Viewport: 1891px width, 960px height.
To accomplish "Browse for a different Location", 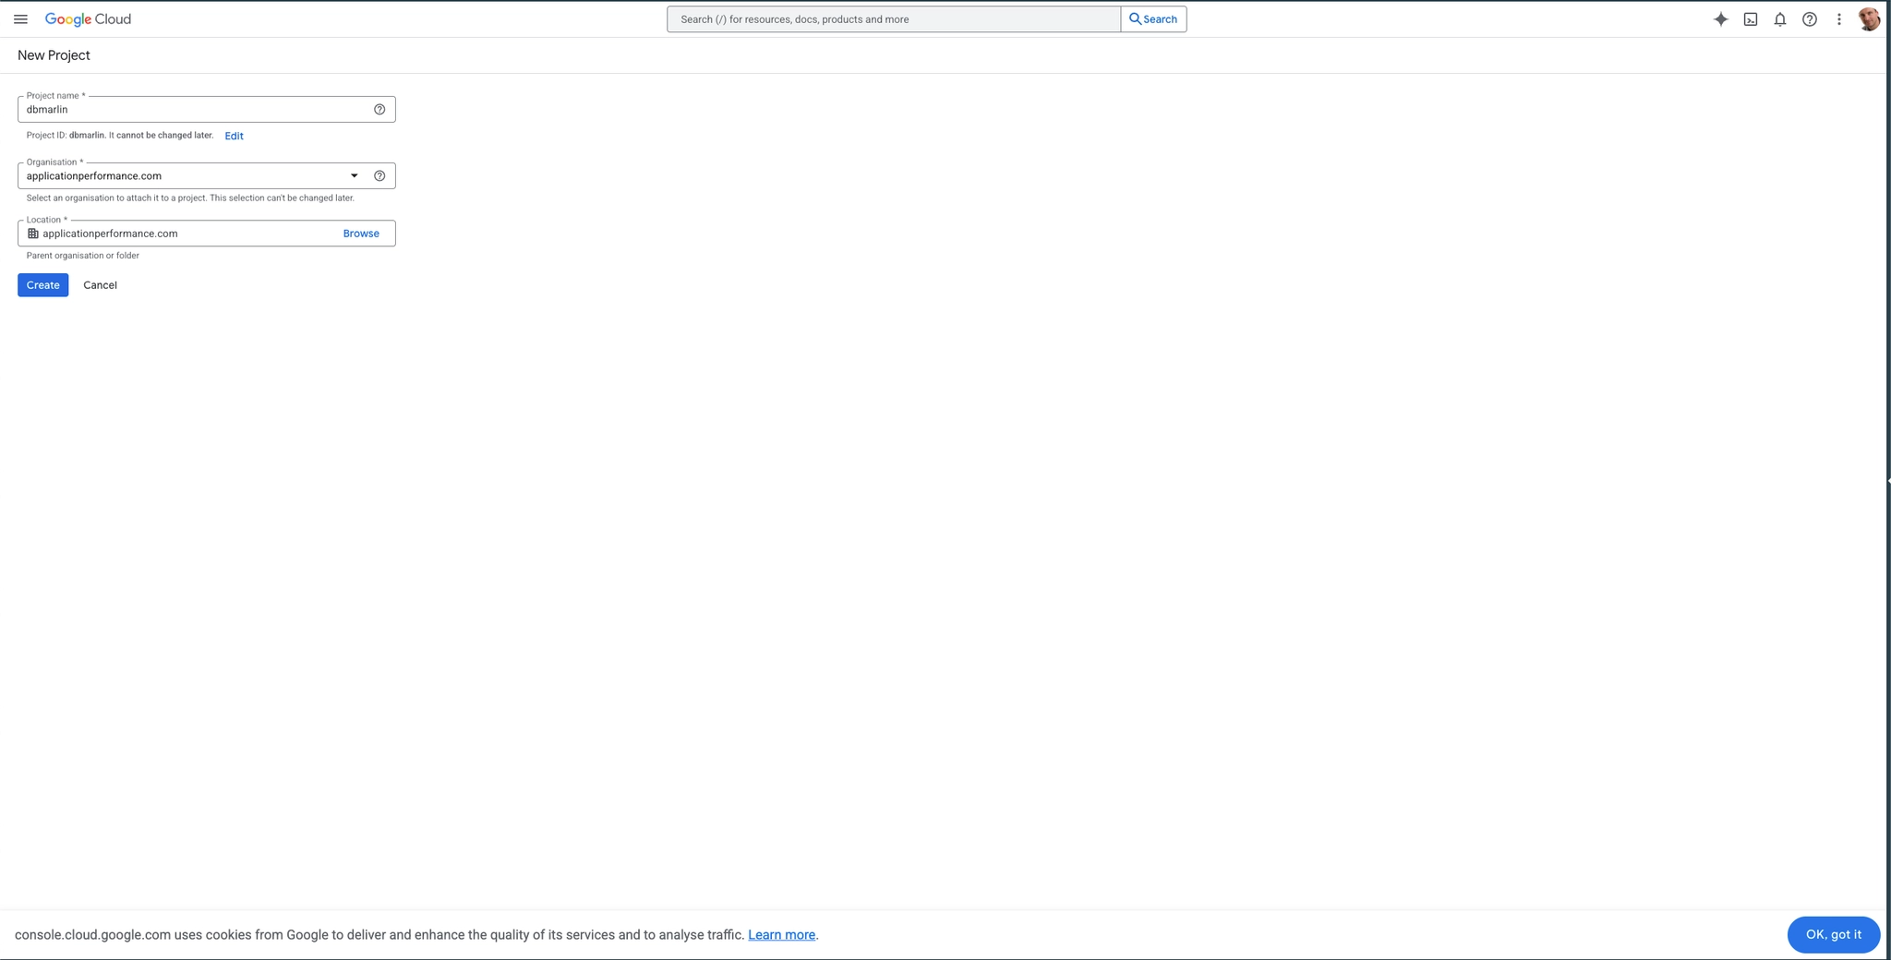I will point(360,234).
